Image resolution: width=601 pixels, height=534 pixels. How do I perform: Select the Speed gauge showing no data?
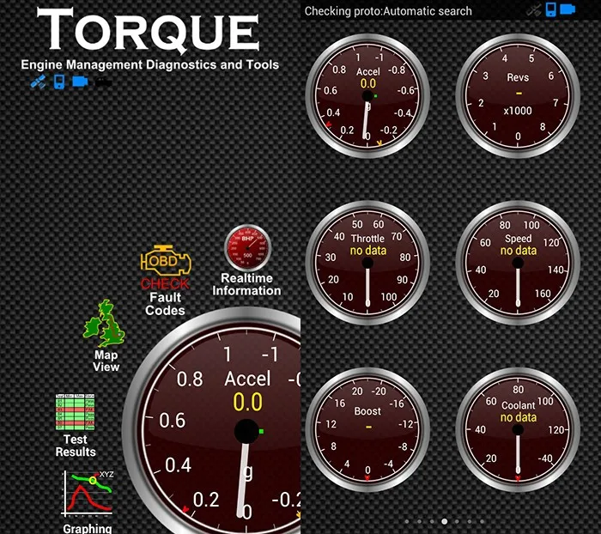(x=518, y=263)
